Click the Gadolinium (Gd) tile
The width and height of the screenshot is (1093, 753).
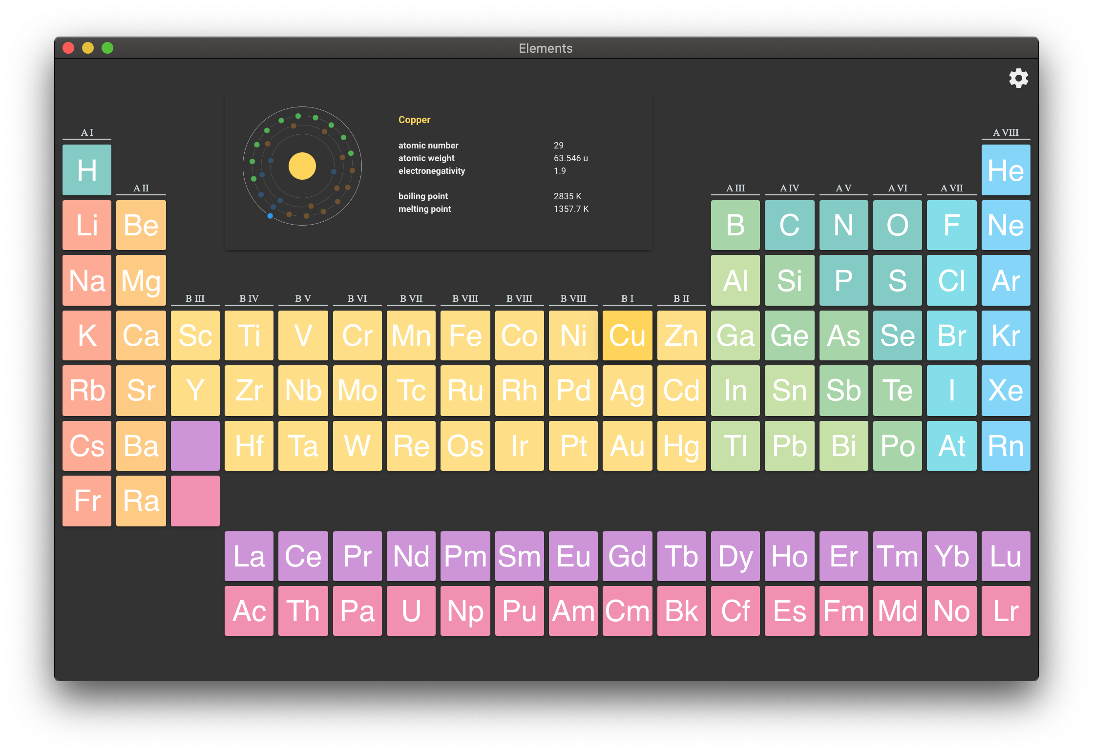pos(627,556)
